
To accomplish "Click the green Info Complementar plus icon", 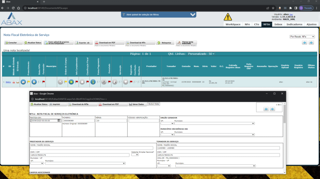I will click(71, 82).
